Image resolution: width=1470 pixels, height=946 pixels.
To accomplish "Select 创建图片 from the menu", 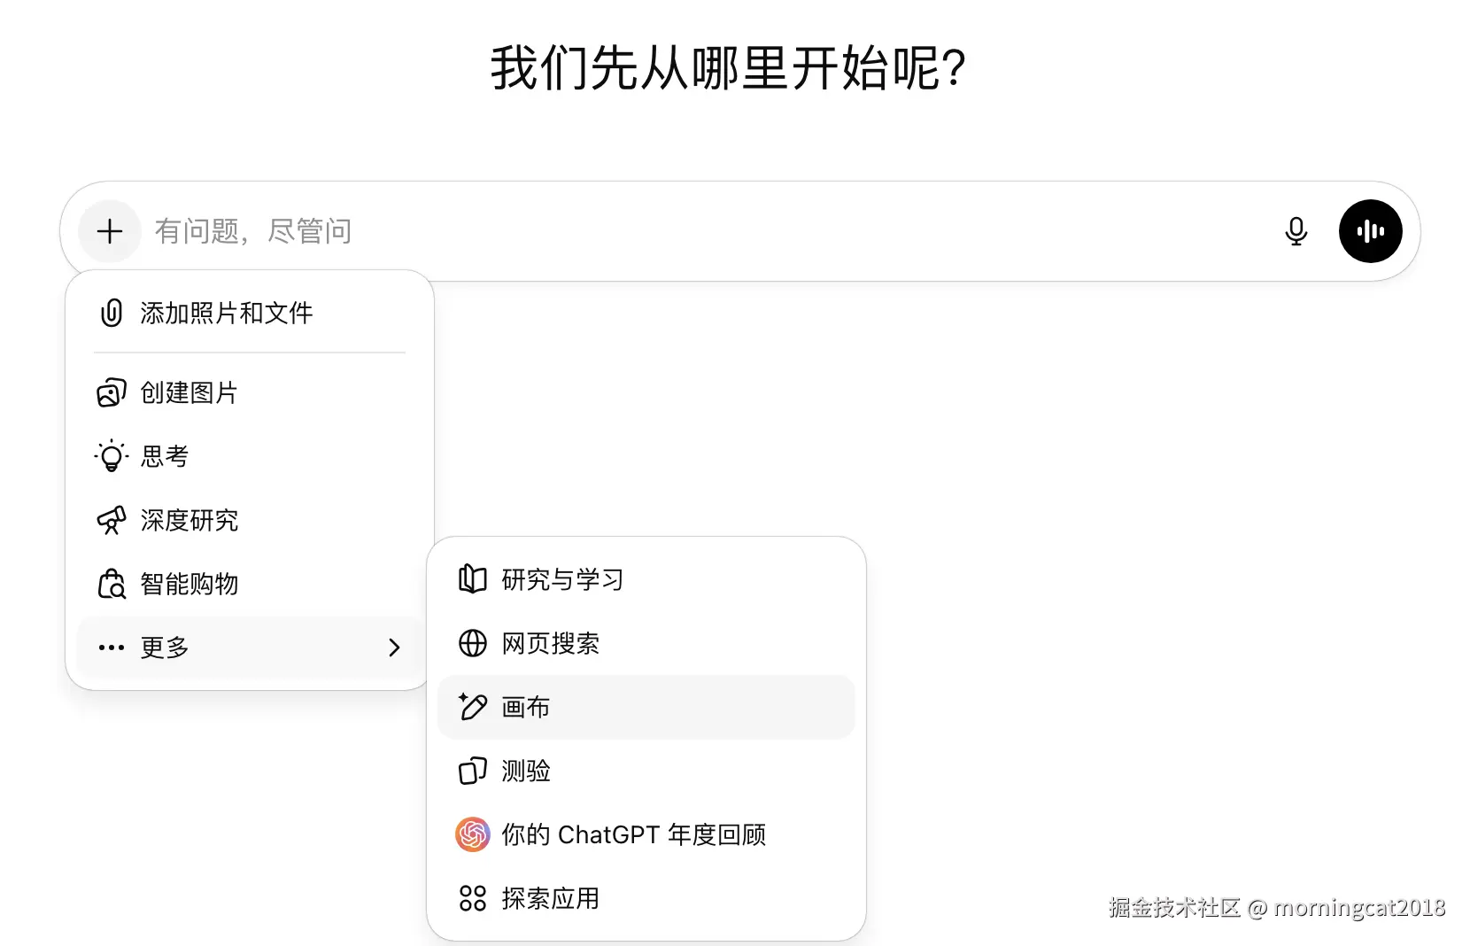I will click(190, 392).
